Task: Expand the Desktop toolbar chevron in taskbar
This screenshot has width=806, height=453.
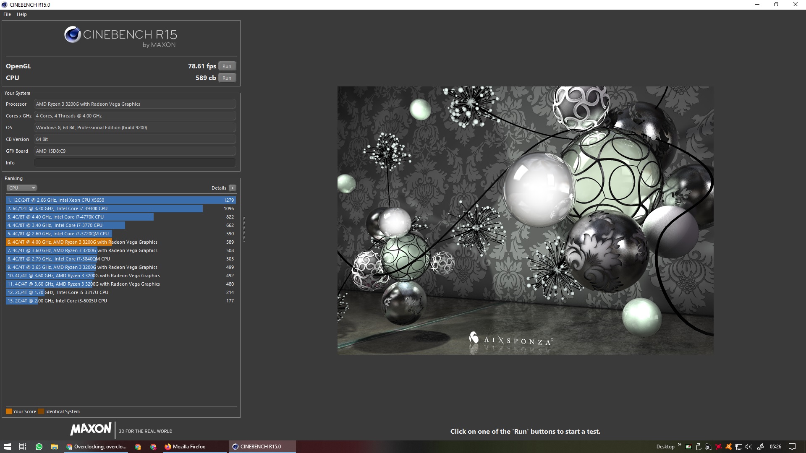Action: [679, 445]
